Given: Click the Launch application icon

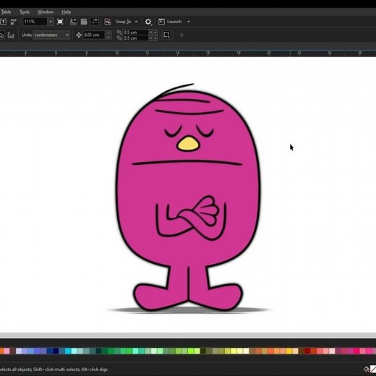Looking at the screenshot, I should [x=161, y=22].
